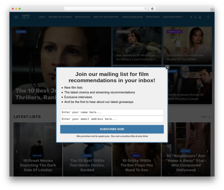This screenshot has width=224, height=190.
Task: Open Gritty 1980s Thriller Flops article
Action: [137, 165]
